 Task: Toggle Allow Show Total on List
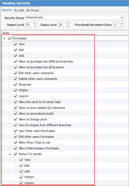click(15, 142)
